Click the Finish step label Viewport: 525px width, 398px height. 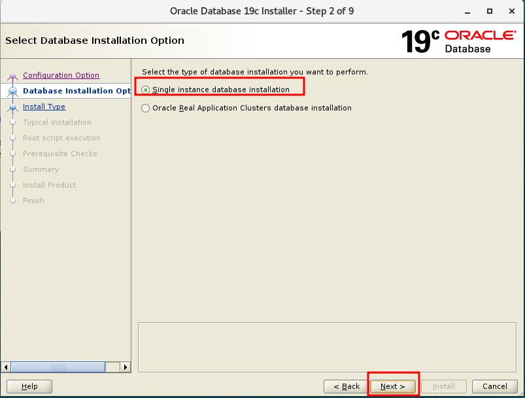[33, 201]
